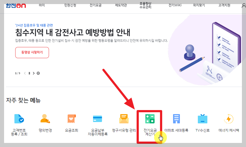Click the 동영상 시청하기 button
This screenshot has width=246, height=147.
tap(32, 52)
